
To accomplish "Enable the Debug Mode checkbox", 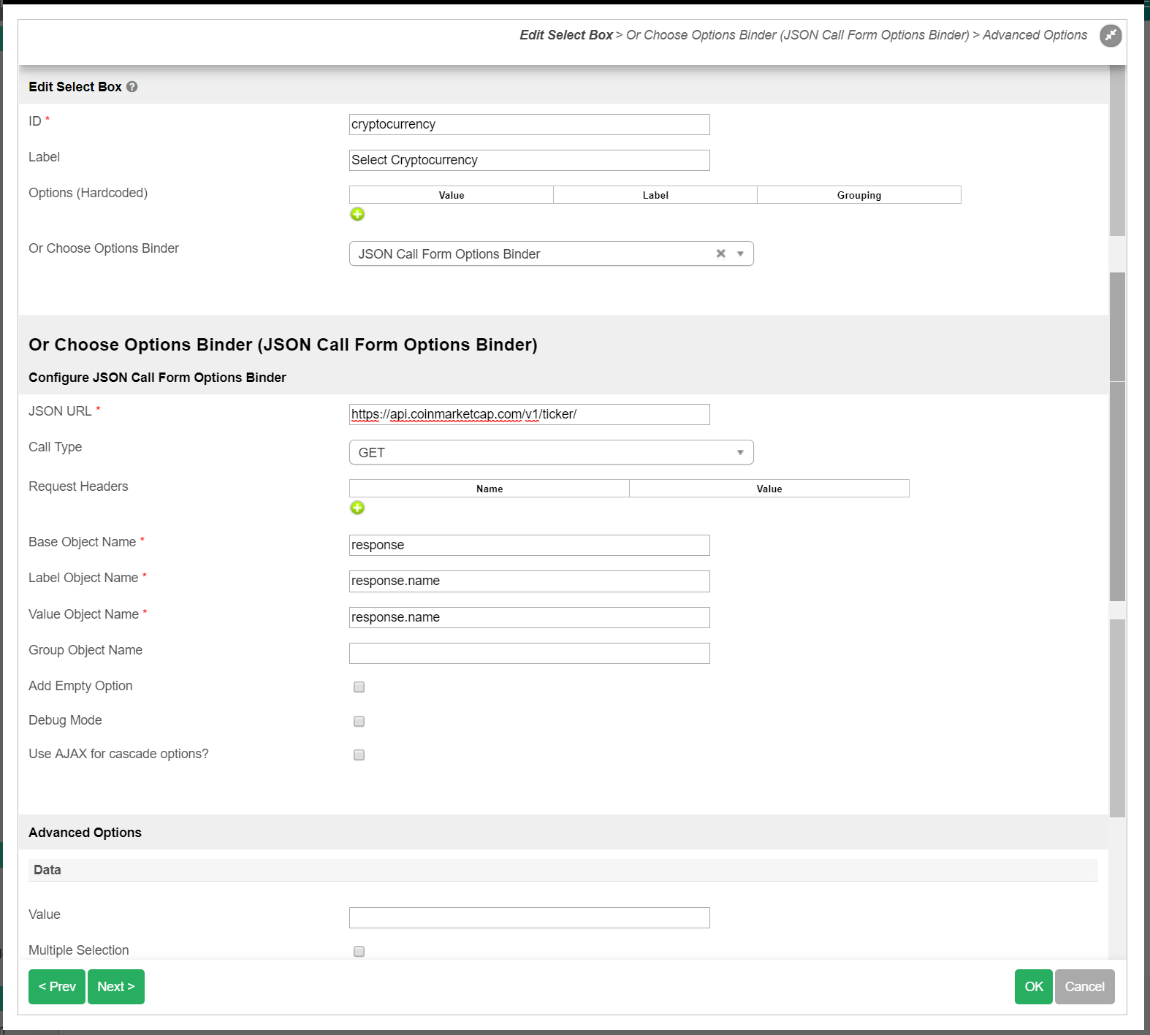I will click(359, 721).
